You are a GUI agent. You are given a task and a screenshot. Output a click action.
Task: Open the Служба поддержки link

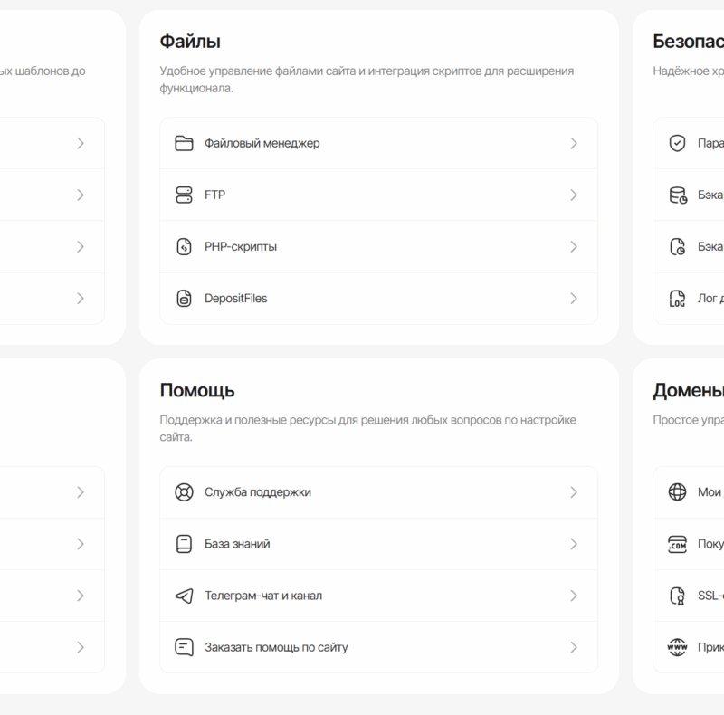click(x=258, y=492)
